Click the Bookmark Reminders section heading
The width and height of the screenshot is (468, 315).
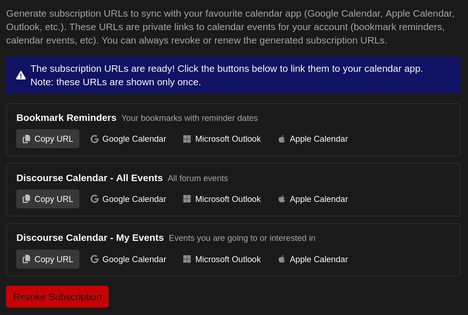tap(66, 118)
